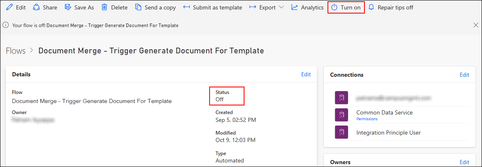
Task: Open Analytics chart icon
Action: click(x=294, y=7)
